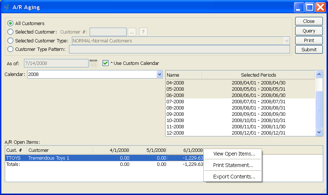
Task: Choose View Open Items from context menu
Action: click(234, 154)
